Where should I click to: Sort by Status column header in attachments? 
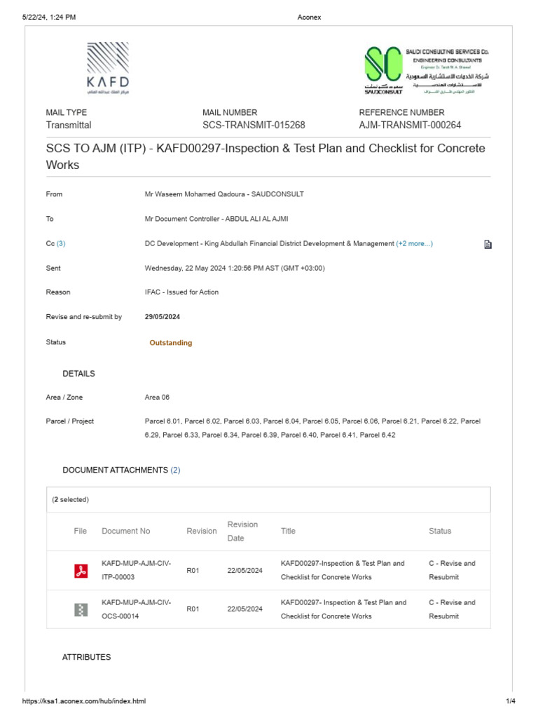tap(440, 531)
